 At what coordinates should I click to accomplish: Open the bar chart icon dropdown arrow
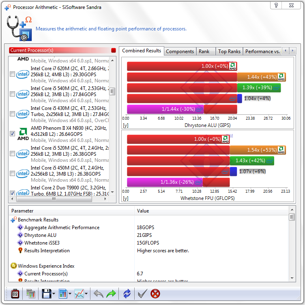tap(70, 294)
